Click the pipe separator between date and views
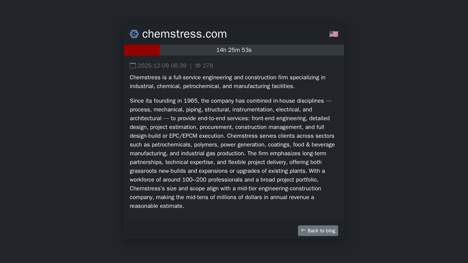Image resolution: width=468 pixels, height=263 pixels. click(191, 66)
